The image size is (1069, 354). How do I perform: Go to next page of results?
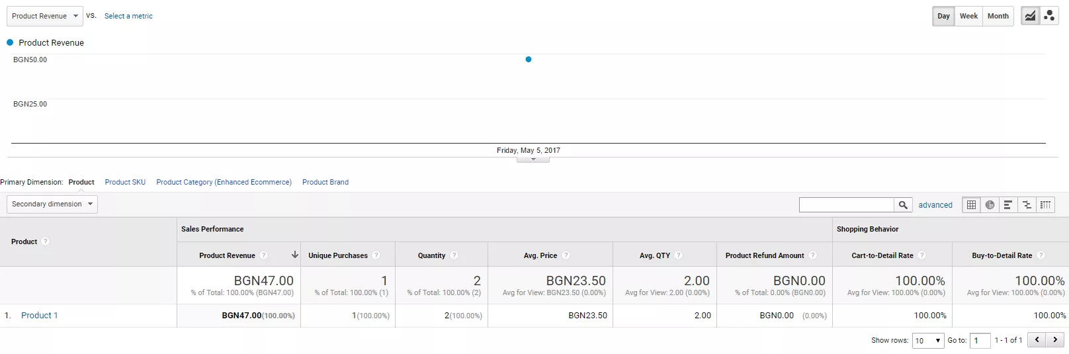1055,340
